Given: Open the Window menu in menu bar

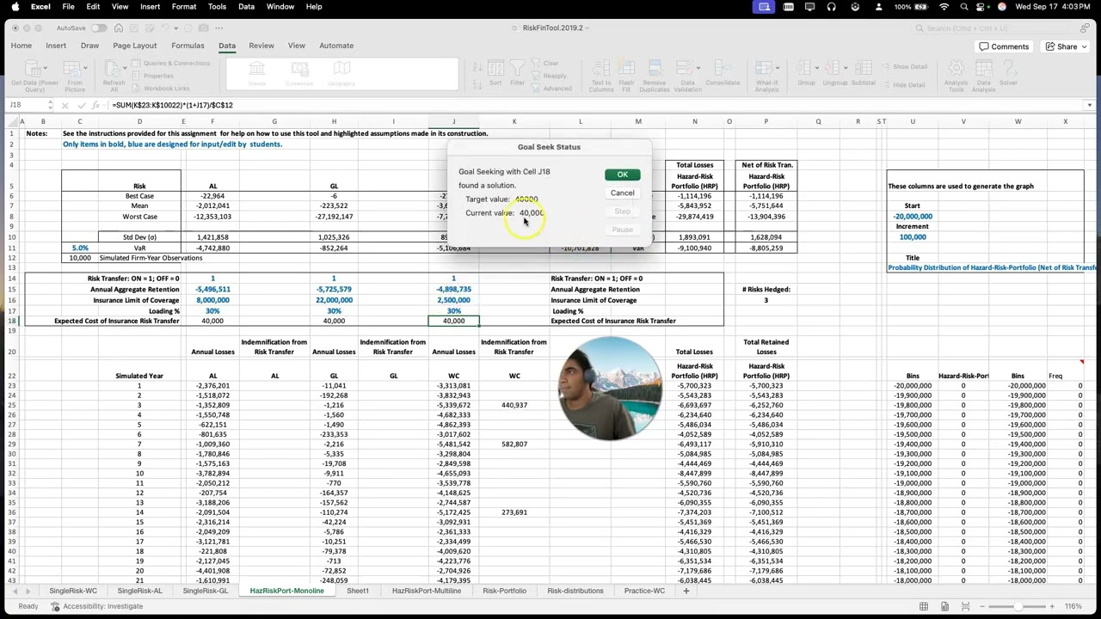Looking at the screenshot, I should click(280, 7).
